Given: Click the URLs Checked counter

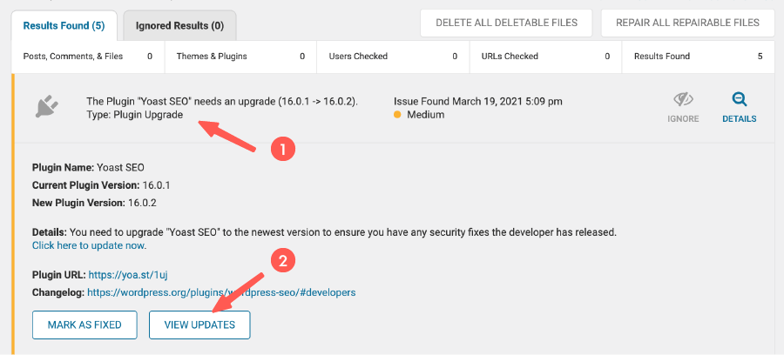Looking at the screenshot, I should (544, 57).
